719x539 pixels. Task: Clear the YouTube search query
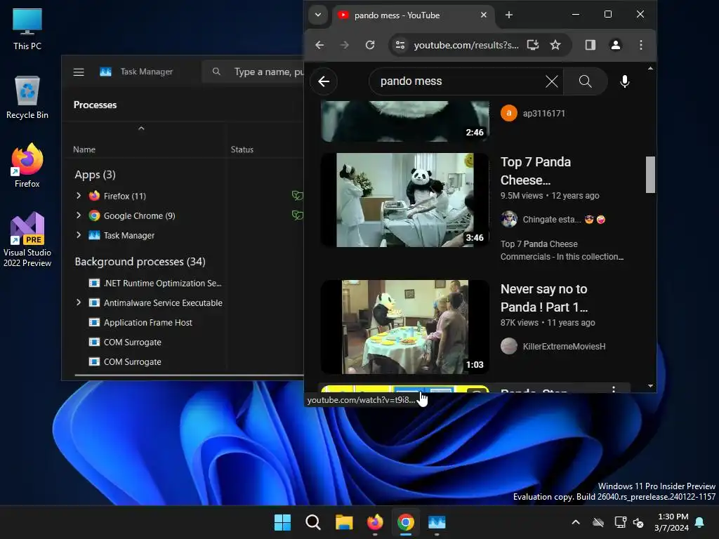[552, 81]
